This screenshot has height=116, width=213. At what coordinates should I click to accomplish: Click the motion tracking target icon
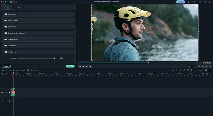[x=31, y=70]
